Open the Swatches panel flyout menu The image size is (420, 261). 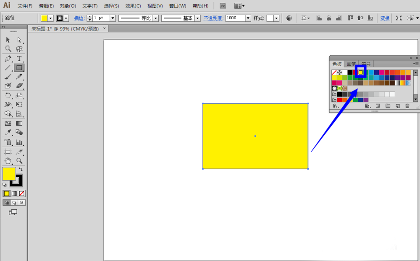[416, 63]
